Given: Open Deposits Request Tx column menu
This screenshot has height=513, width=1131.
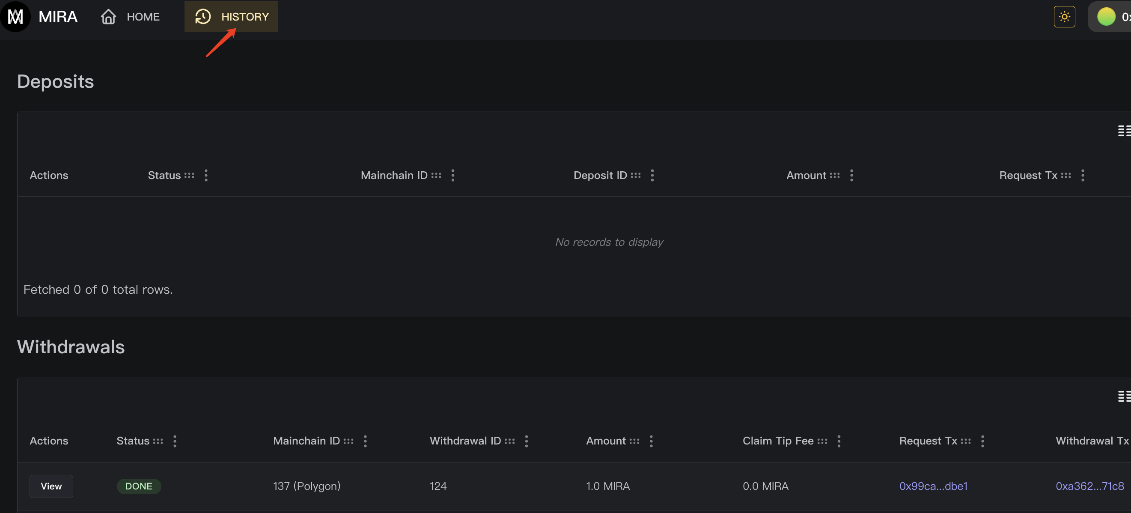Looking at the screenshot, I should point(1082,175).
